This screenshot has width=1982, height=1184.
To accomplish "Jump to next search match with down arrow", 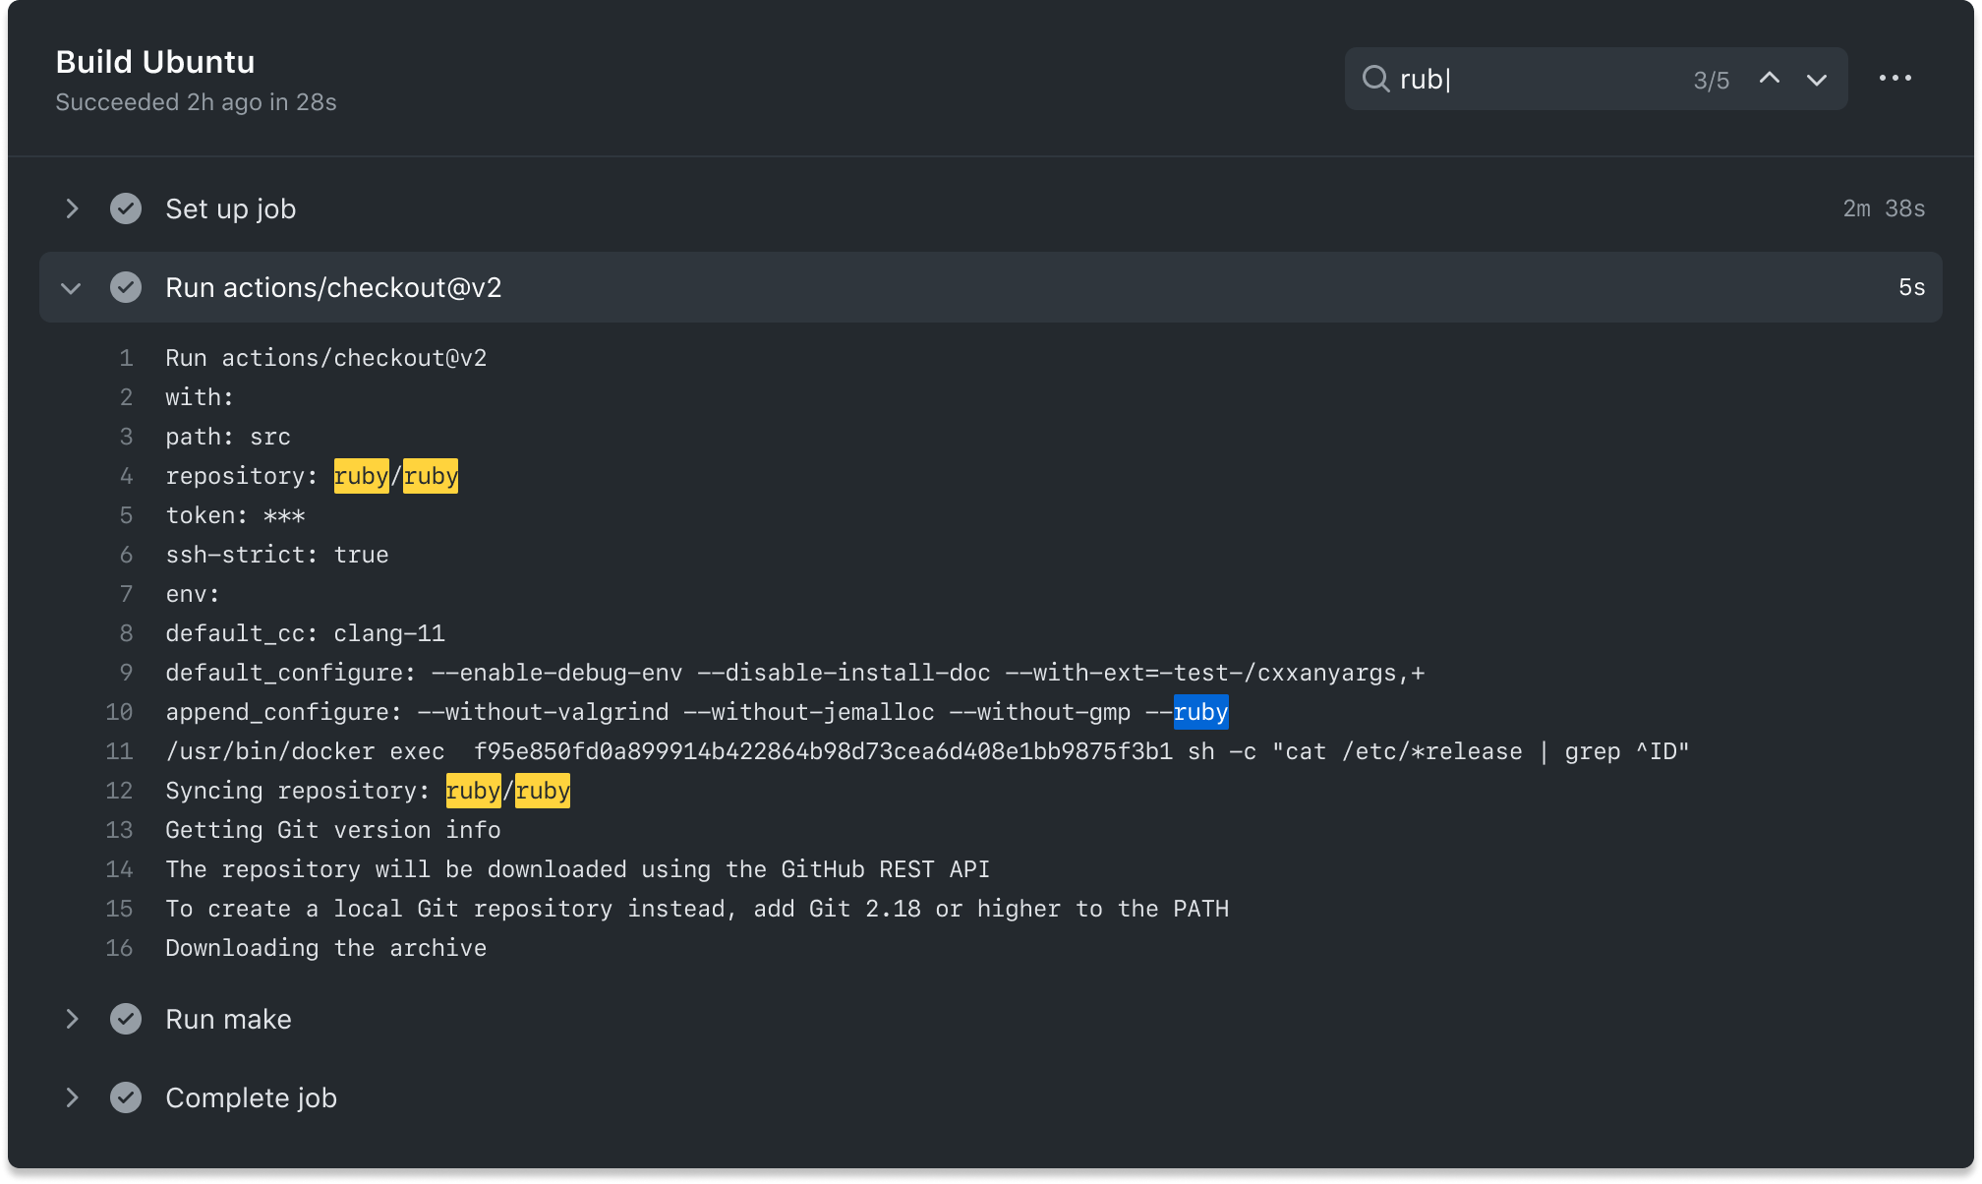I will pyautogui.click(x=1816, y=78).
